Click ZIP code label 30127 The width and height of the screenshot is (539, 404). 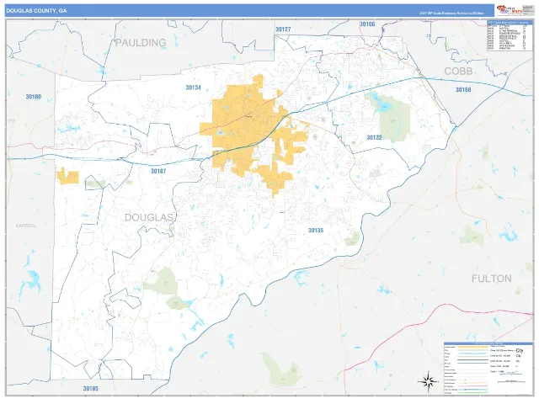pos(283,29)
